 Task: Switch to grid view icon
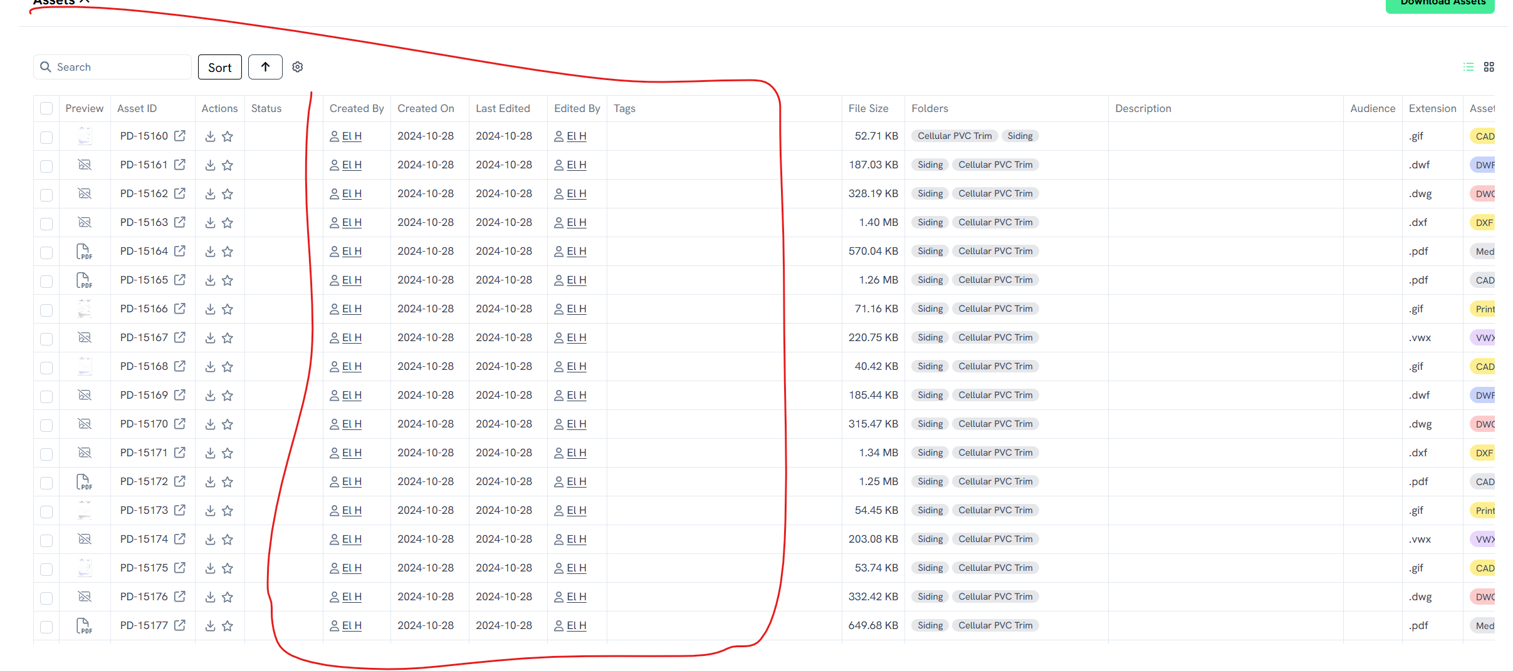point(1489,67)
